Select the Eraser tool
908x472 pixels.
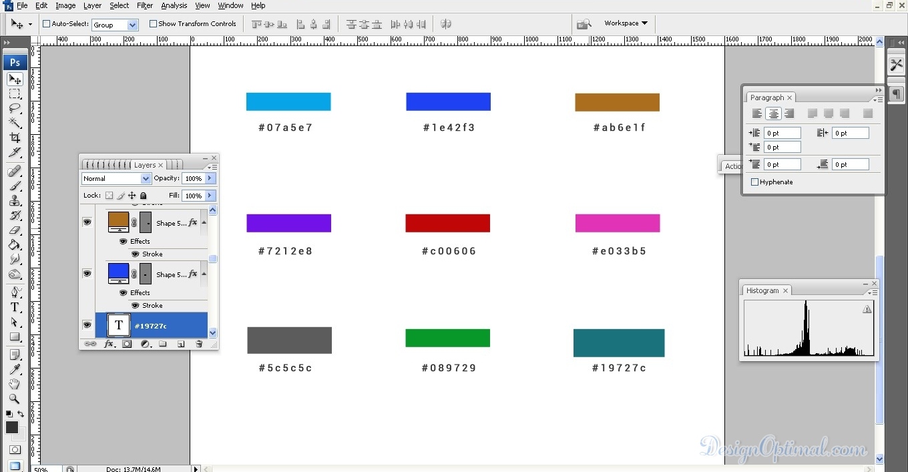(x=15, y=230)
